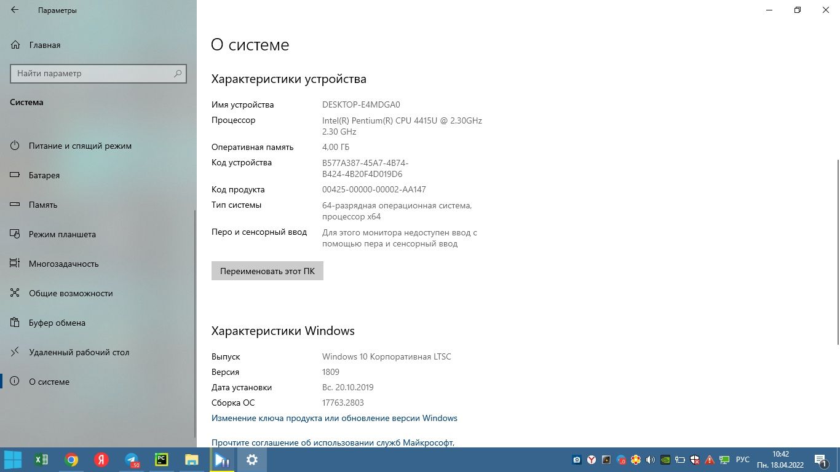Open the volume speaker tray icon
840x472 pixels.
[x=651, y=460]
